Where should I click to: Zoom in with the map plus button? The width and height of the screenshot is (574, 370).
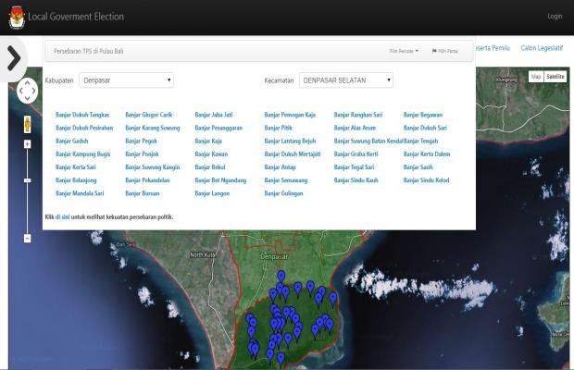(27, 144)
